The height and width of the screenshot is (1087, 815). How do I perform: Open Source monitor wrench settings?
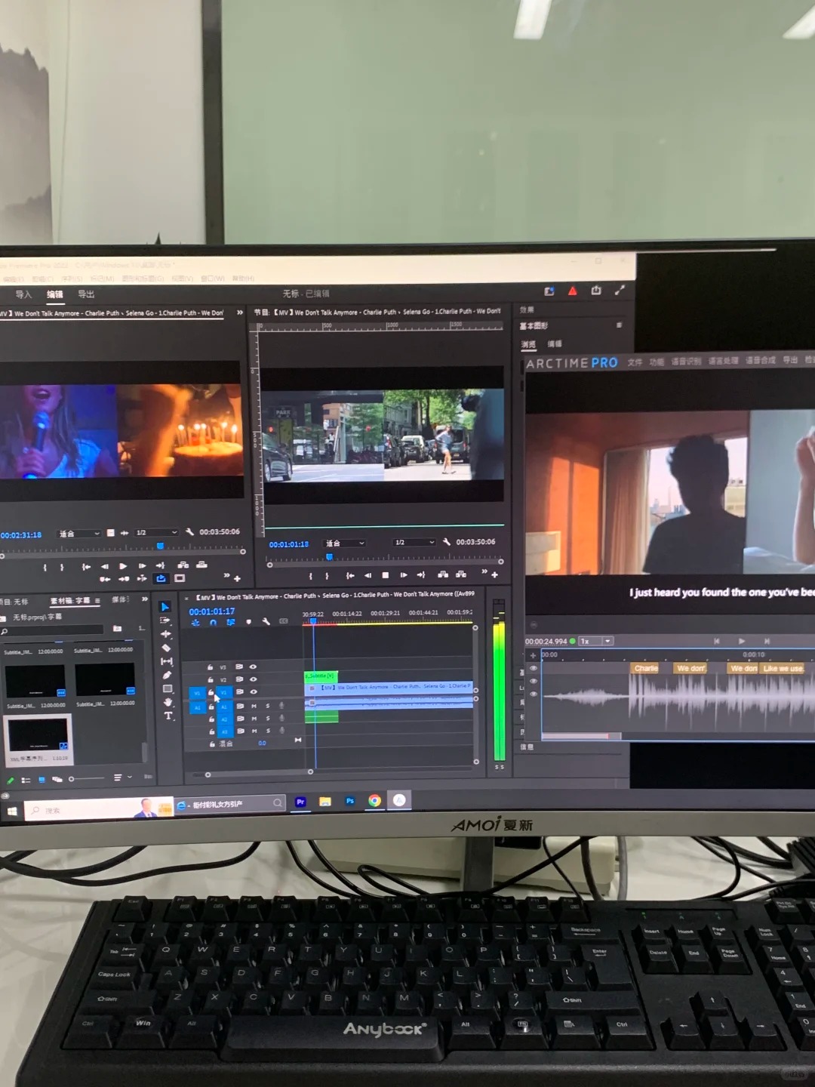coord(189,532)
